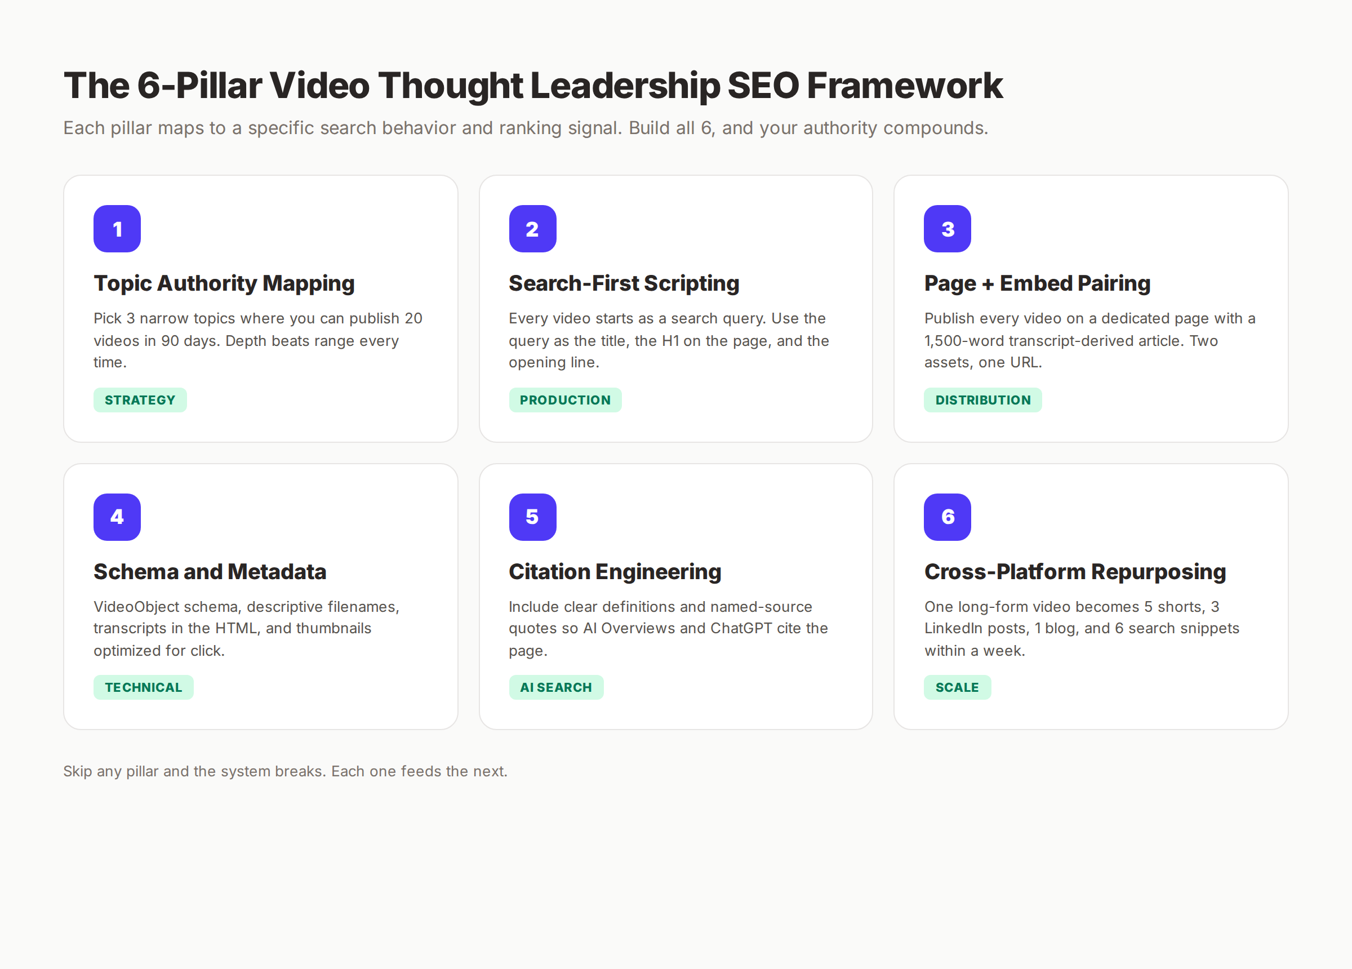Click the Citation Engineering heading

pos(615,572)
